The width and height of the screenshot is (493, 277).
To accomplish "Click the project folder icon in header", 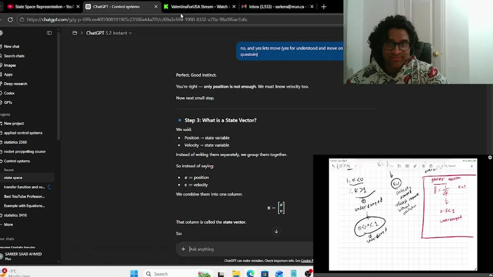I will point(75,33).
